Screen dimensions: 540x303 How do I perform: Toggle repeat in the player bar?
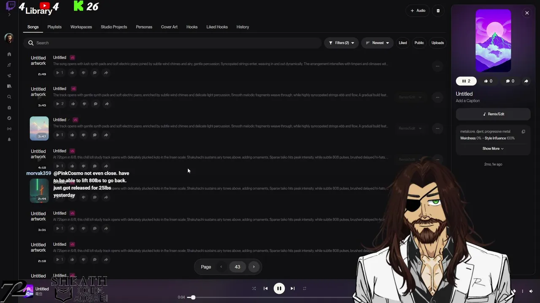304,288
